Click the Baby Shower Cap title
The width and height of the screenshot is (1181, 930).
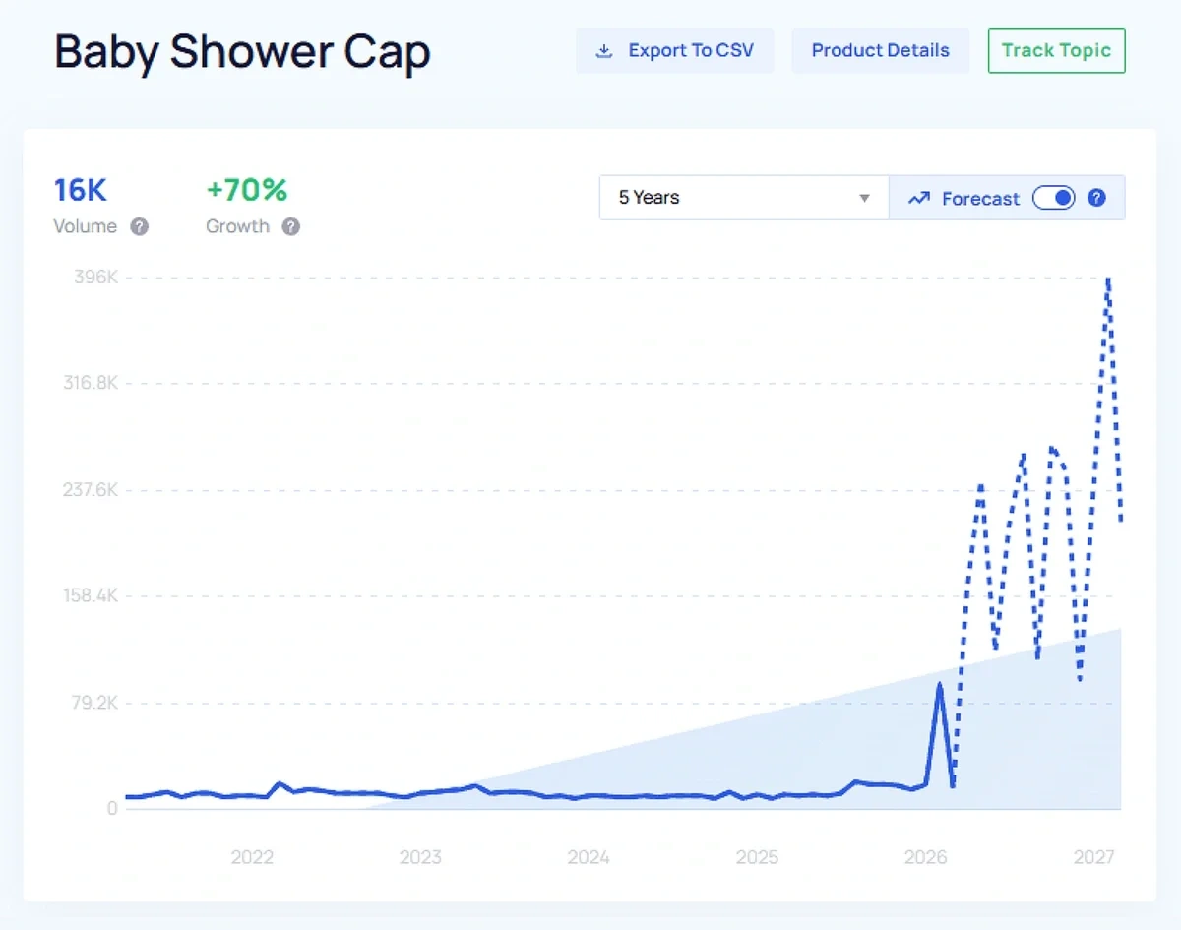241,53
